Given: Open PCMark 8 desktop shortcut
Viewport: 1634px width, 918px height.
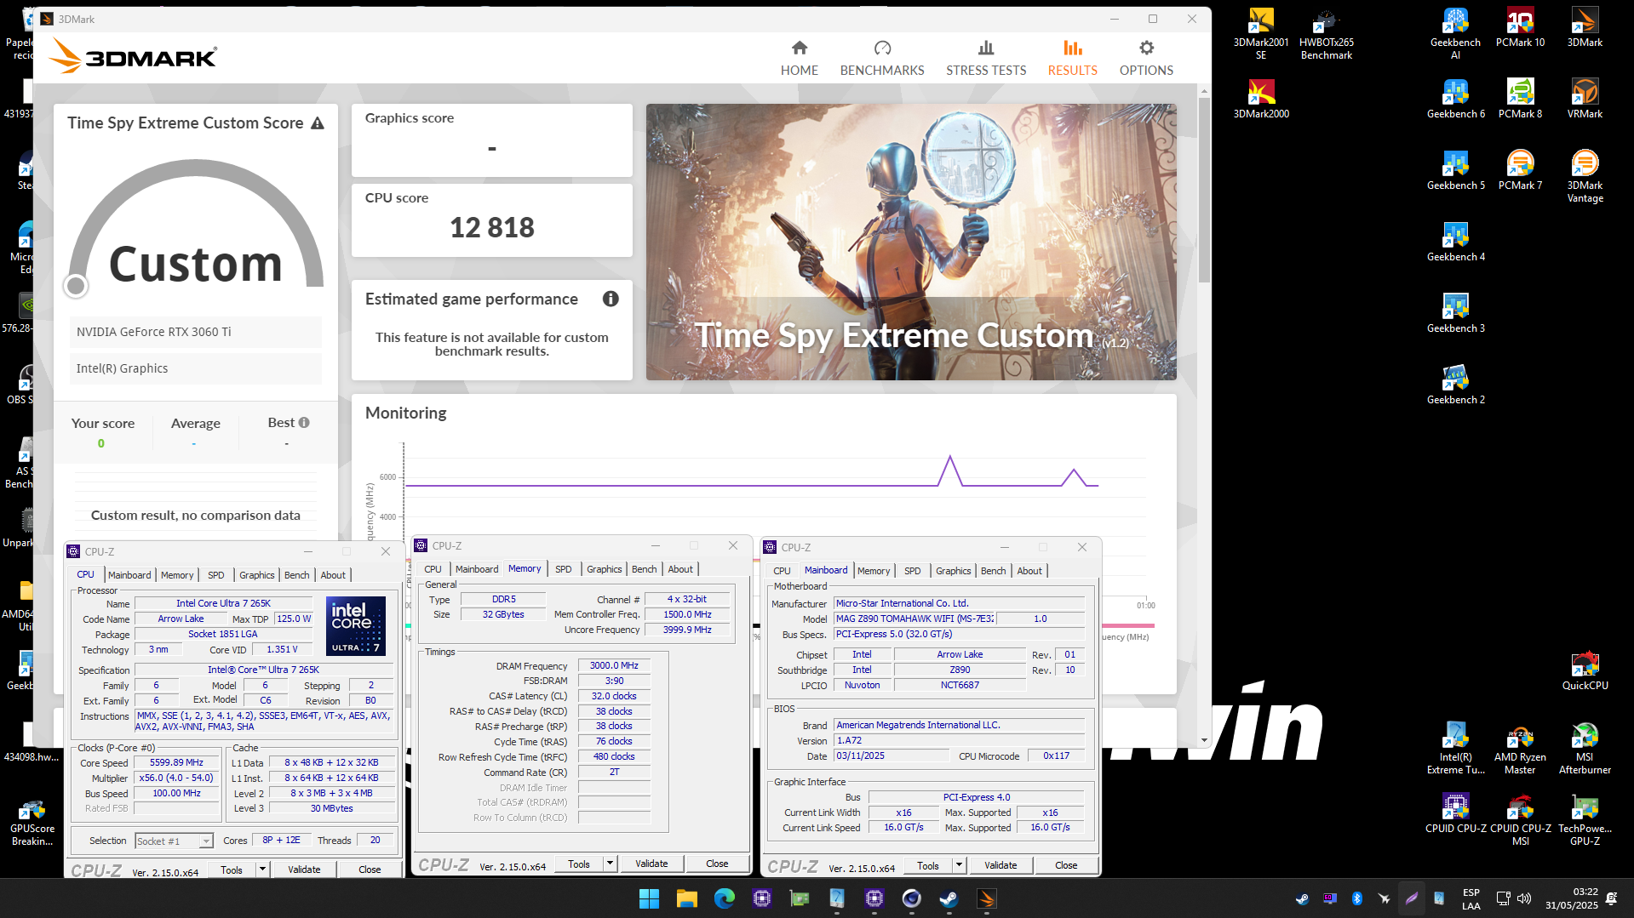Looking at the screenshot, I should (x=1520, y=99).
